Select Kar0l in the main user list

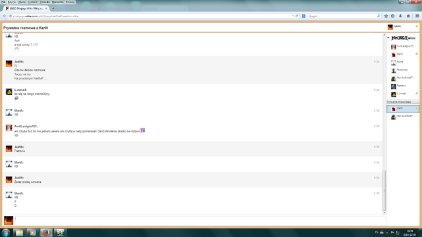pyautogui.click(x=403, y=54)
